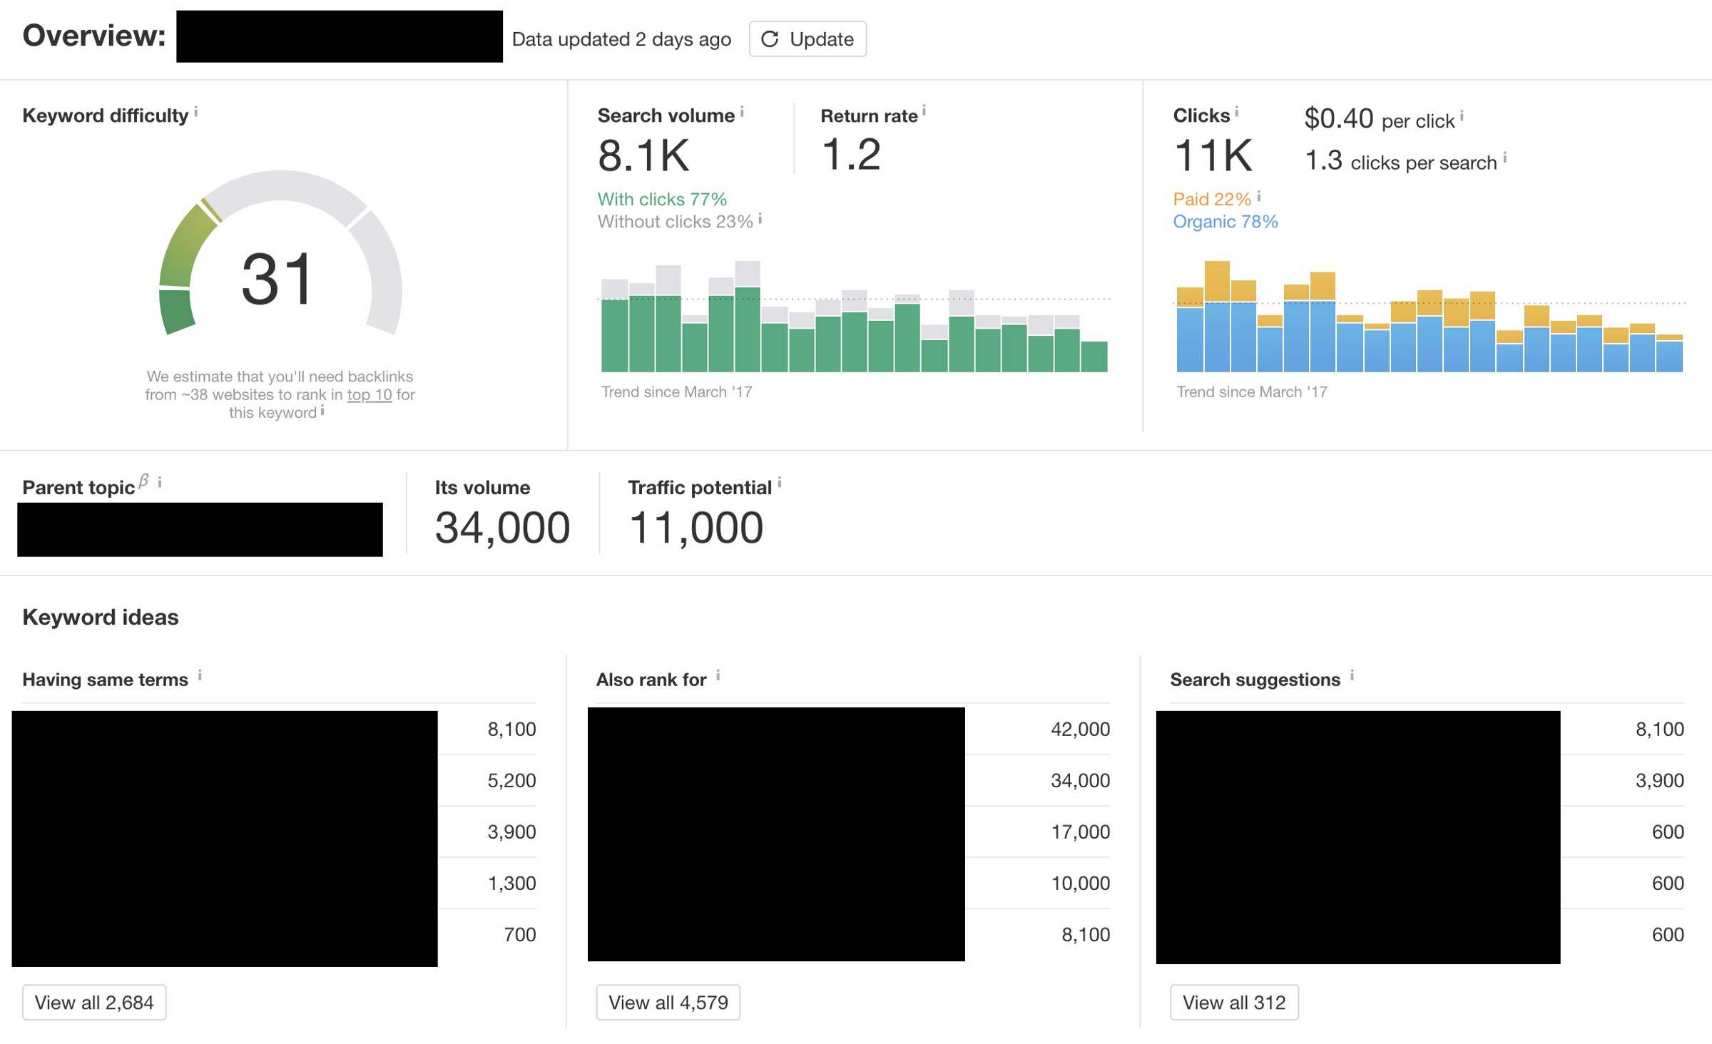The width and height of the screenshot is (1712, 1044).
Task: Open View all 312 suggestions
Action: coord(1233,1002)
